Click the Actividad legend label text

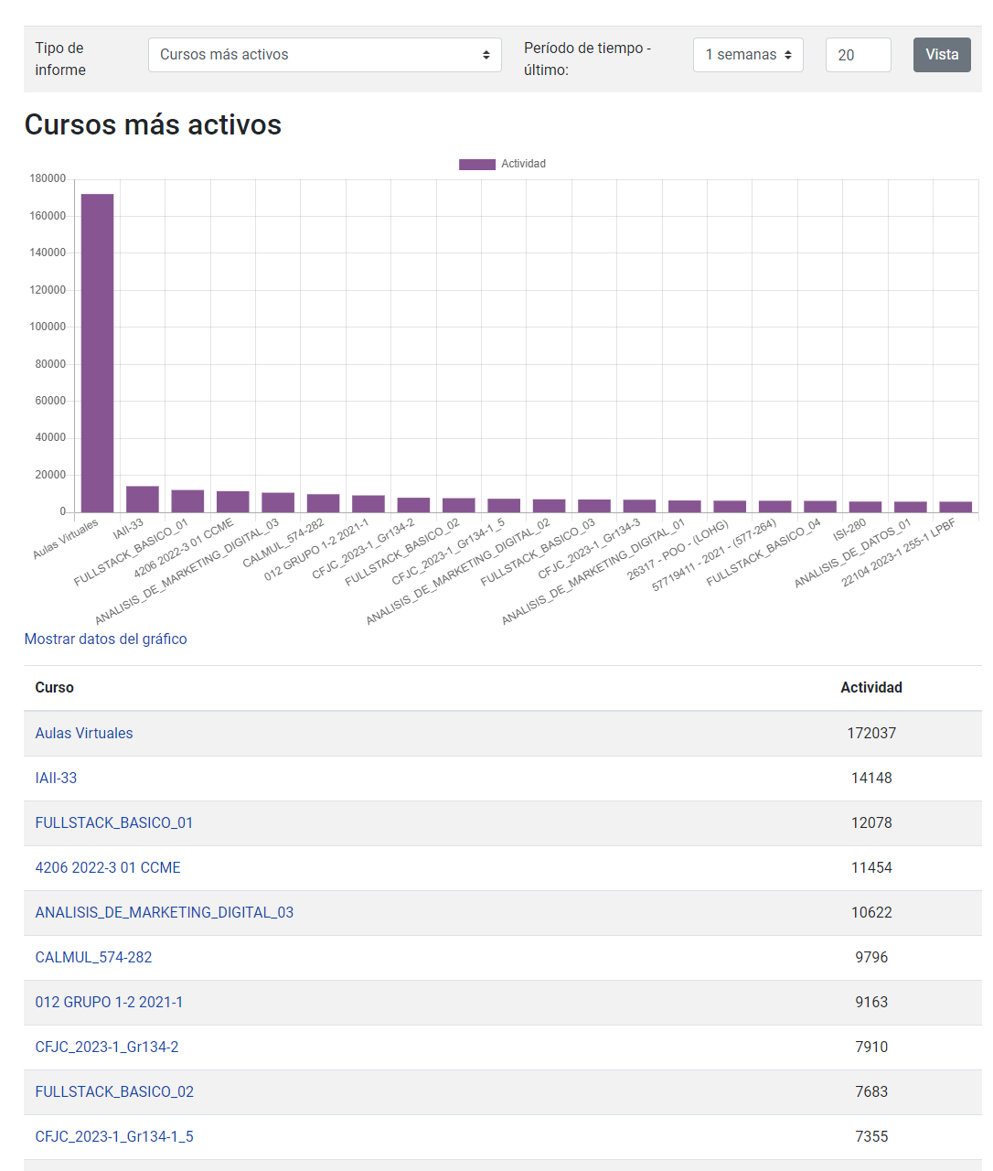point(523,165)
